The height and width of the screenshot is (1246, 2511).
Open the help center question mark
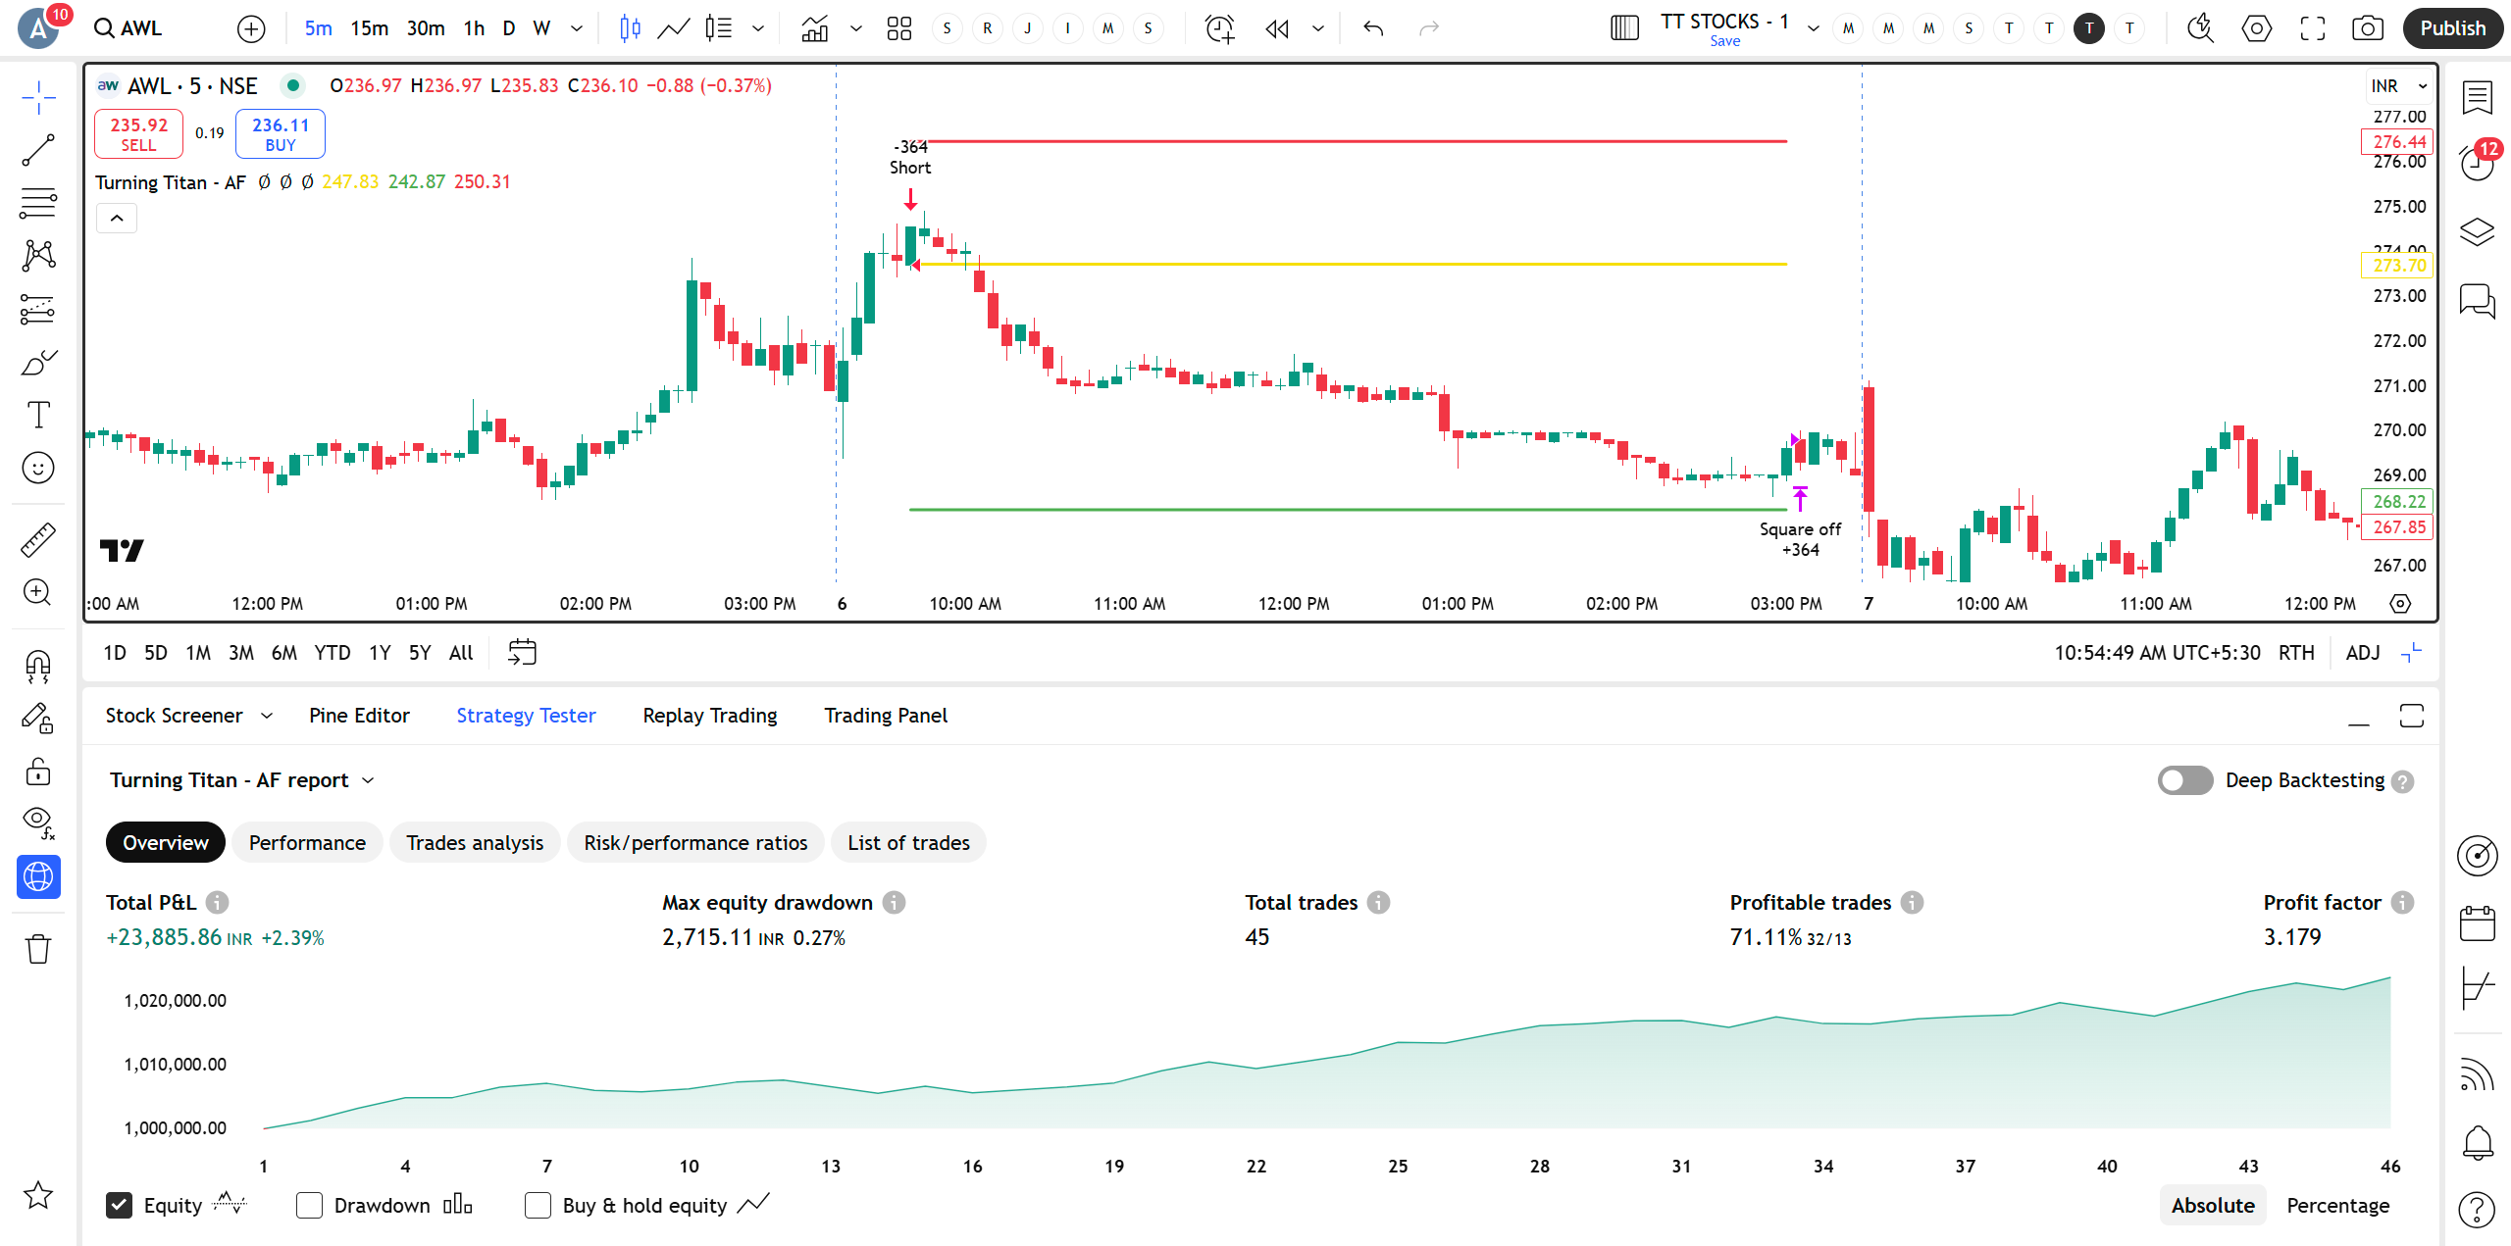(x=2478, y=1210)
